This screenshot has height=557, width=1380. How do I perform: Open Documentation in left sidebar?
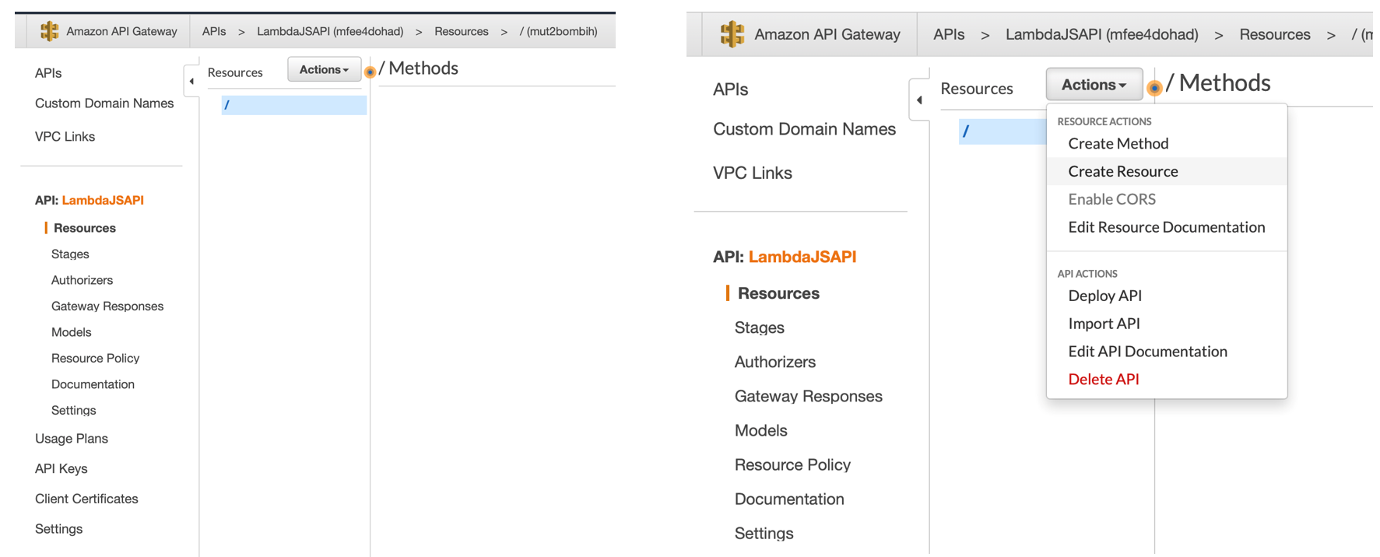tap(93, 384)
